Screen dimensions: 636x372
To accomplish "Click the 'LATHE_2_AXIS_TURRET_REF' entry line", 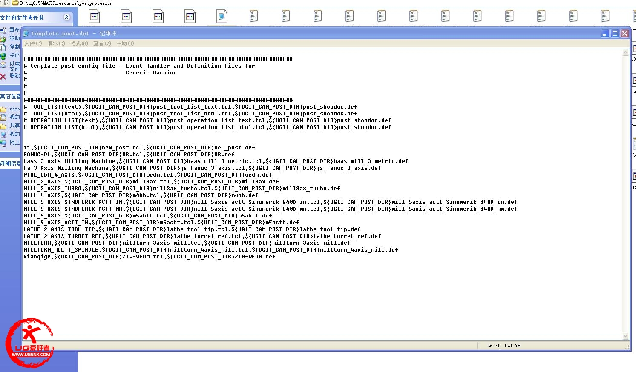I will [x=202, y=236].
